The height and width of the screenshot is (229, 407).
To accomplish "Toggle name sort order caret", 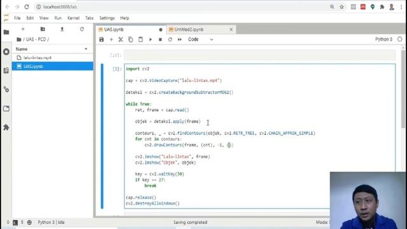I will (86, 49).
